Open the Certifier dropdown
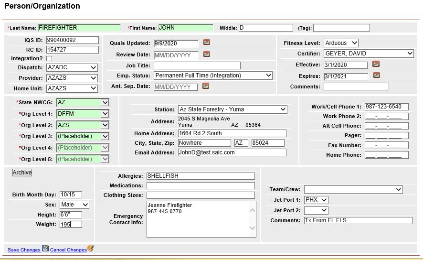This screenshot has width=423, height=260. (x=369, y=54)
